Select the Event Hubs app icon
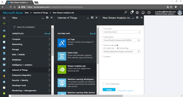 click(x=62, y=56)
